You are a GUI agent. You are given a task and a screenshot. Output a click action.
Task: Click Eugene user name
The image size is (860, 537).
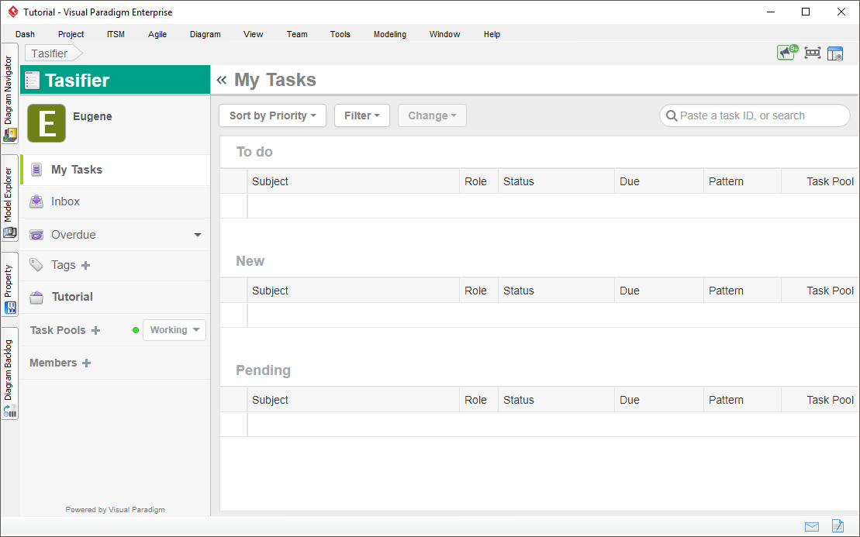pos(93,116)
